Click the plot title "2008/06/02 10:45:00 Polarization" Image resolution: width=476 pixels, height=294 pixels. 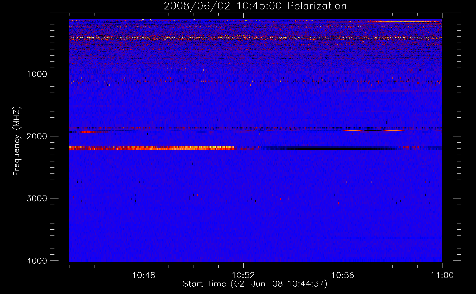255,6
